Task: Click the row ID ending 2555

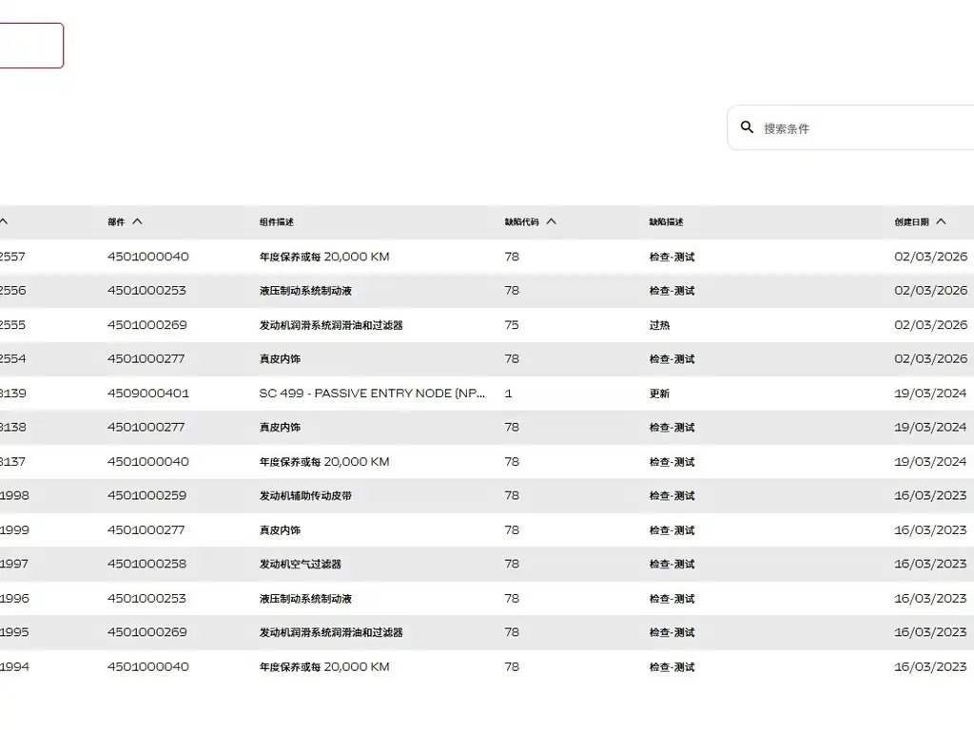Action: [12, 325]
